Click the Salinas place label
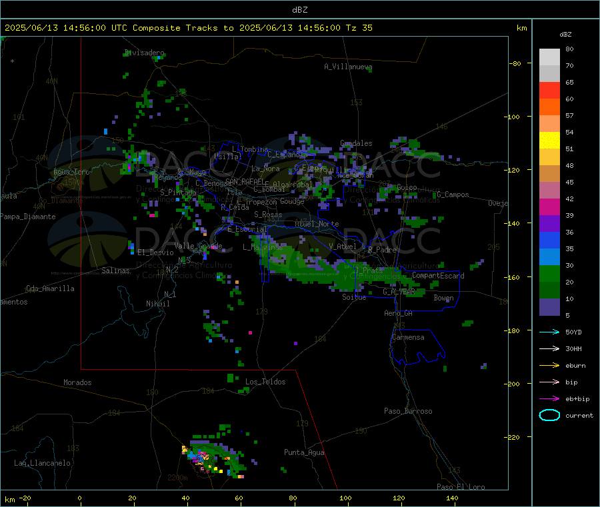Screen dimensions: 600x507 coord(115,270)
